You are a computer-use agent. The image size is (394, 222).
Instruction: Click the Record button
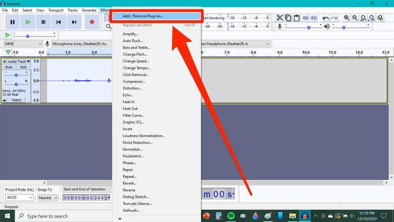click(92, 22)
